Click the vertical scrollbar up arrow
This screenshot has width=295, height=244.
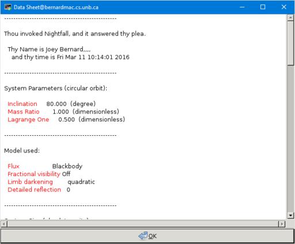[x=290, y=18]
